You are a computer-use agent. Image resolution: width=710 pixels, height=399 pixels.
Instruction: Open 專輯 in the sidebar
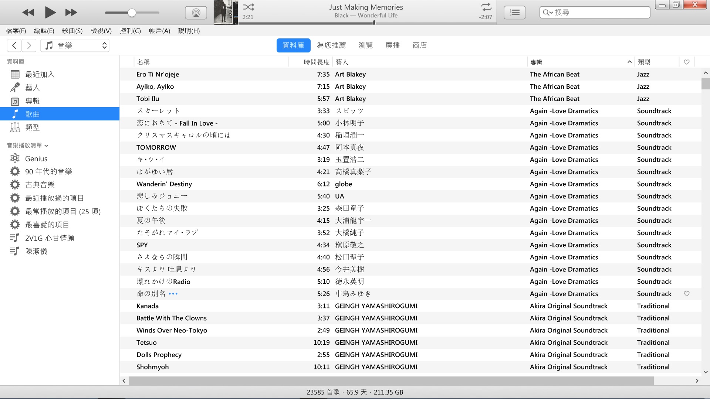[60, 101]
